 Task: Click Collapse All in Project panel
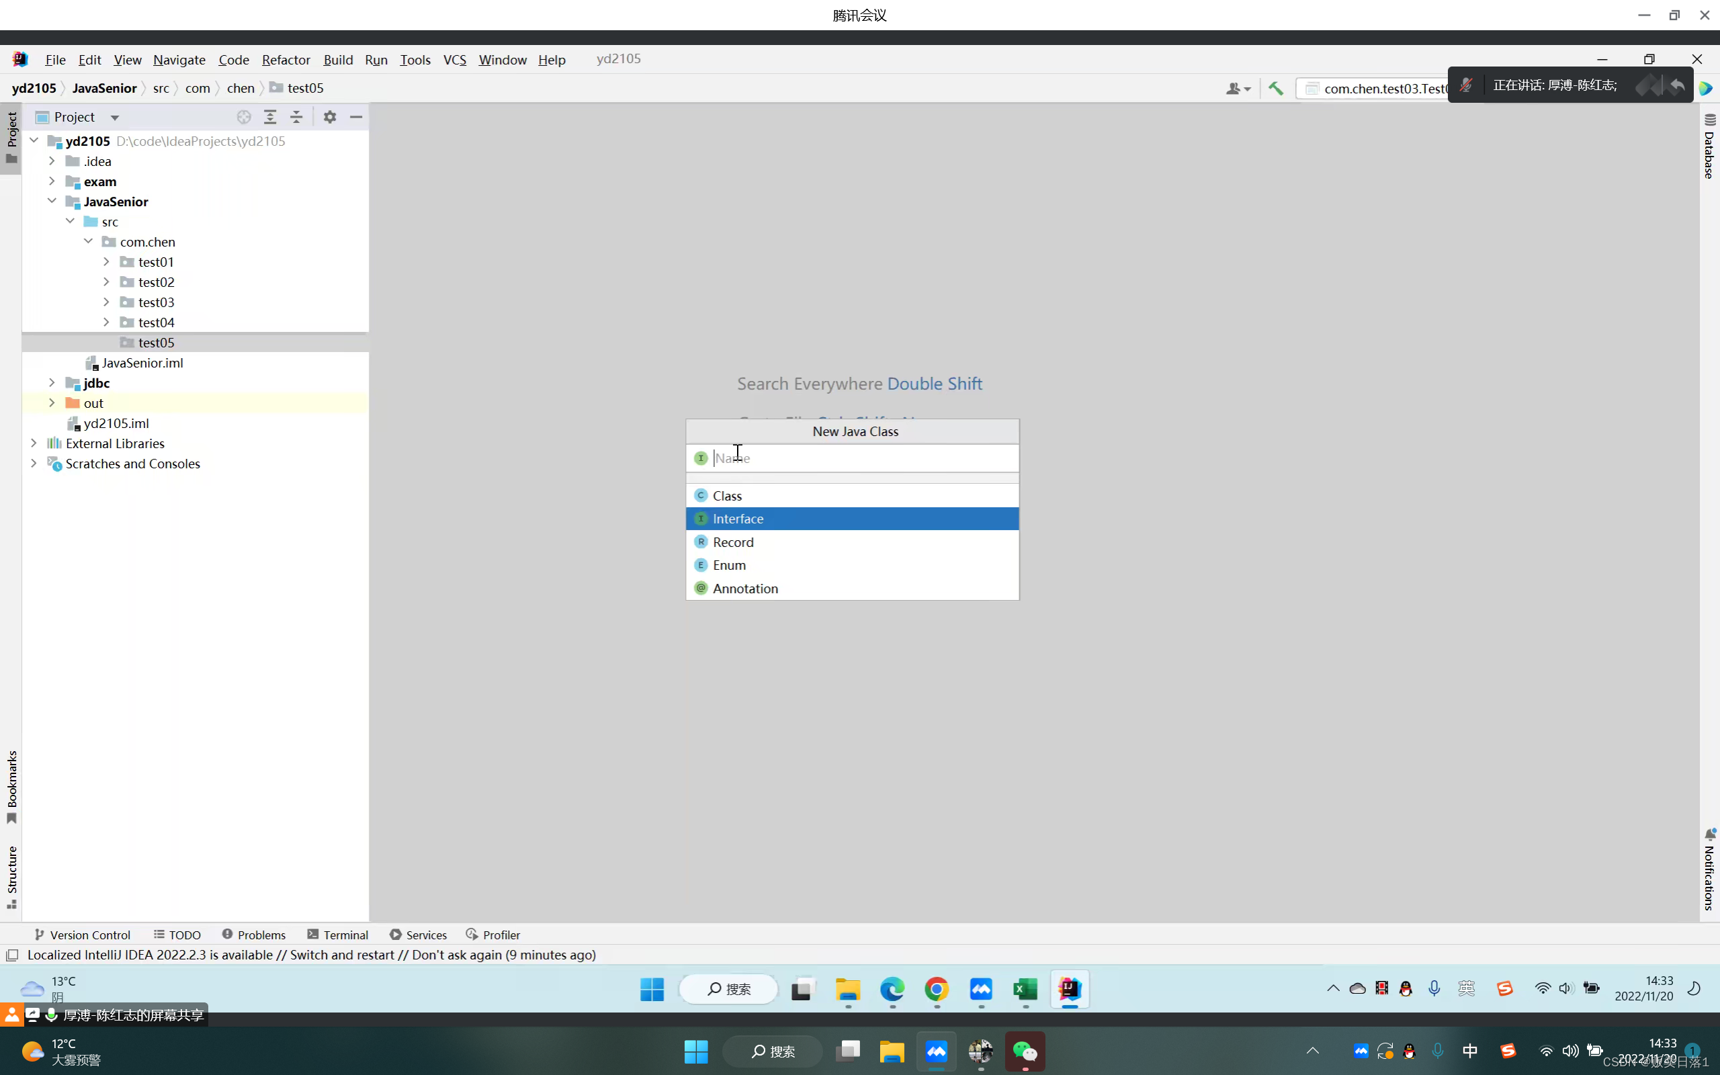[x=296, y=117]
